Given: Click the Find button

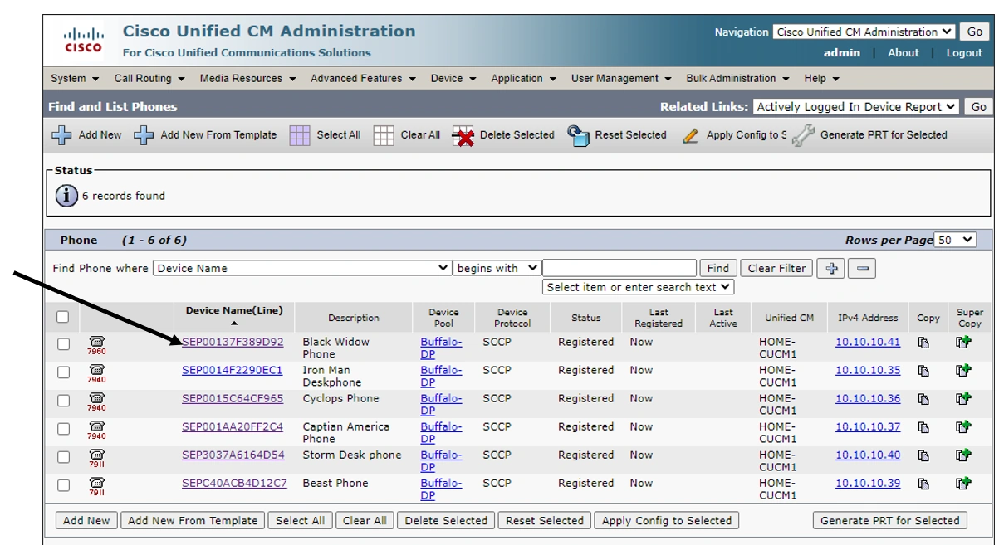Looking at the screenshot, I should tap(718, 269).
